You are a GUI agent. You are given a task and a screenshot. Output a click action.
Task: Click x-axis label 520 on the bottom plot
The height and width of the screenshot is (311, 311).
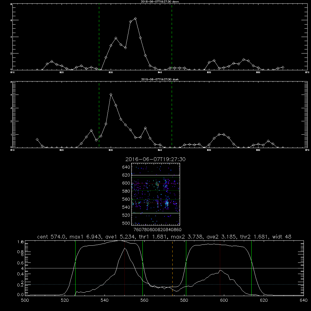[65, 300]
